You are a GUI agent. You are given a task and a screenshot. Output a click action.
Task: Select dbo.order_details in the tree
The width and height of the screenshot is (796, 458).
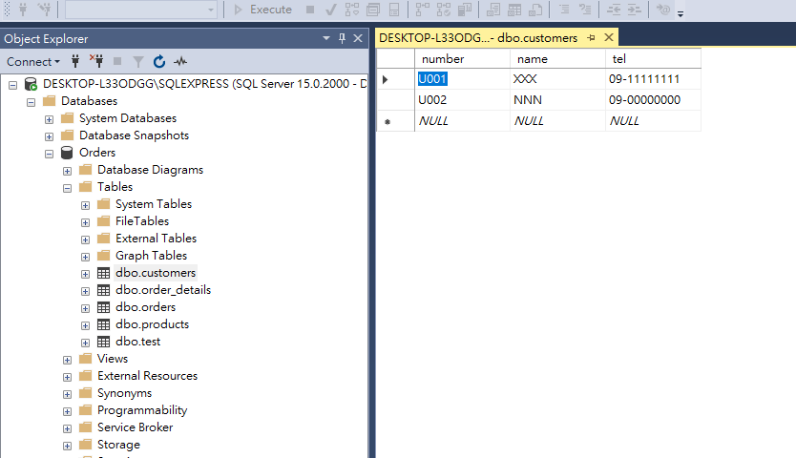163,290
